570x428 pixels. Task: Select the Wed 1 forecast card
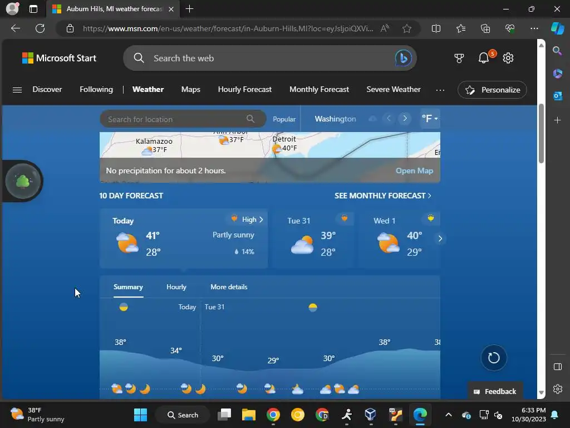tap(399, 239)
